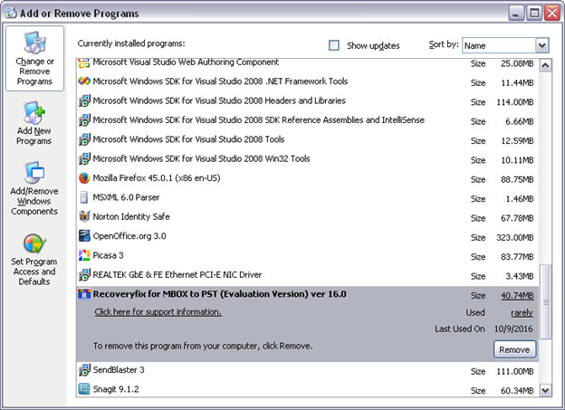
Task: Click the SendBlaster 3 icon
Action: (84, 369)
